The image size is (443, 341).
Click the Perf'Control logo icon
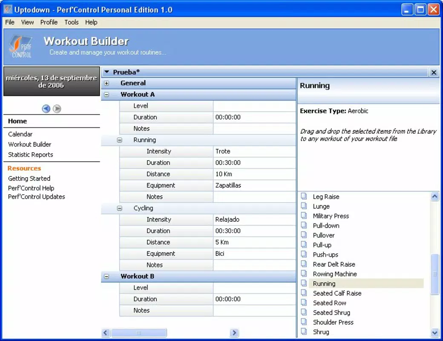[21, 46]
